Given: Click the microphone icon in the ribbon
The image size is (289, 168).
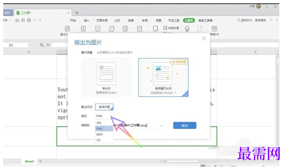Looking at the screenshot, I should pos(187,29).
